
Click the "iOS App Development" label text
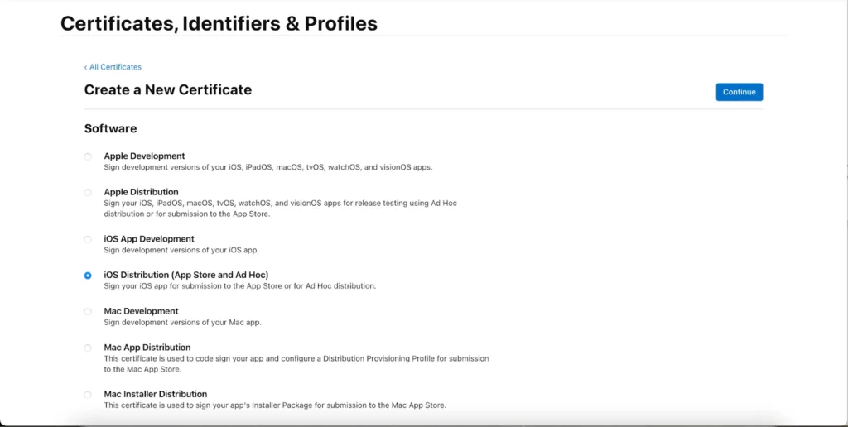click(149, 239)
